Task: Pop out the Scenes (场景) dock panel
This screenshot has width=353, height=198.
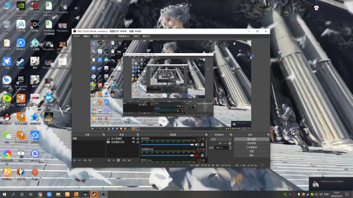Action: [x=104, y=135]
